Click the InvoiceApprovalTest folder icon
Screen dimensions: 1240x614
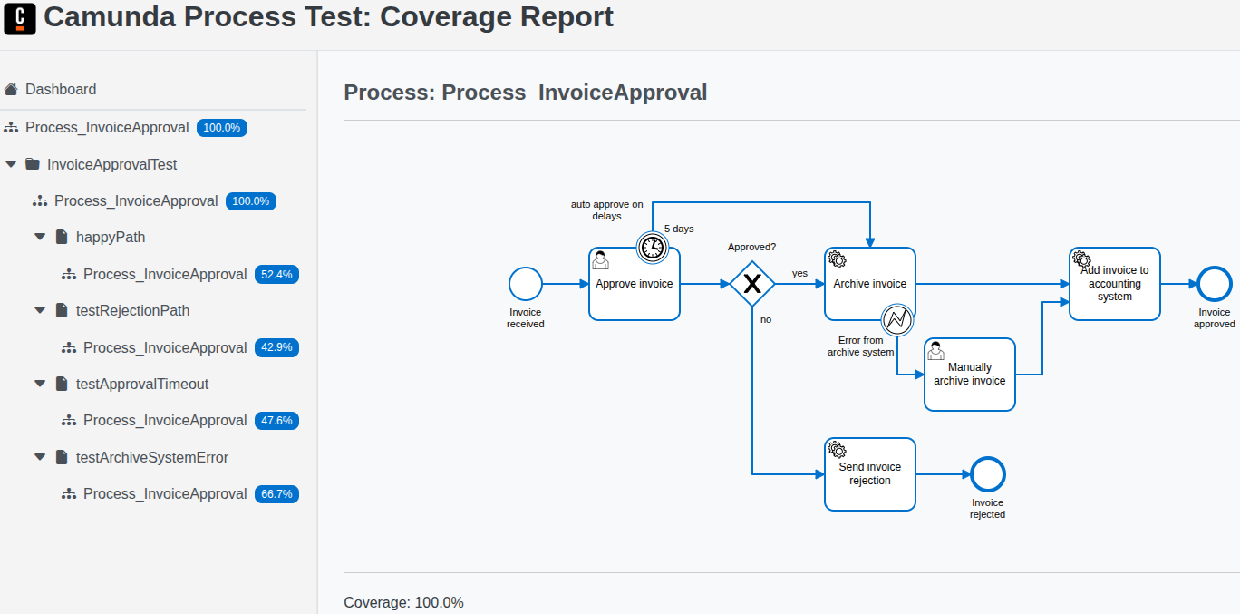coord(33,164)
